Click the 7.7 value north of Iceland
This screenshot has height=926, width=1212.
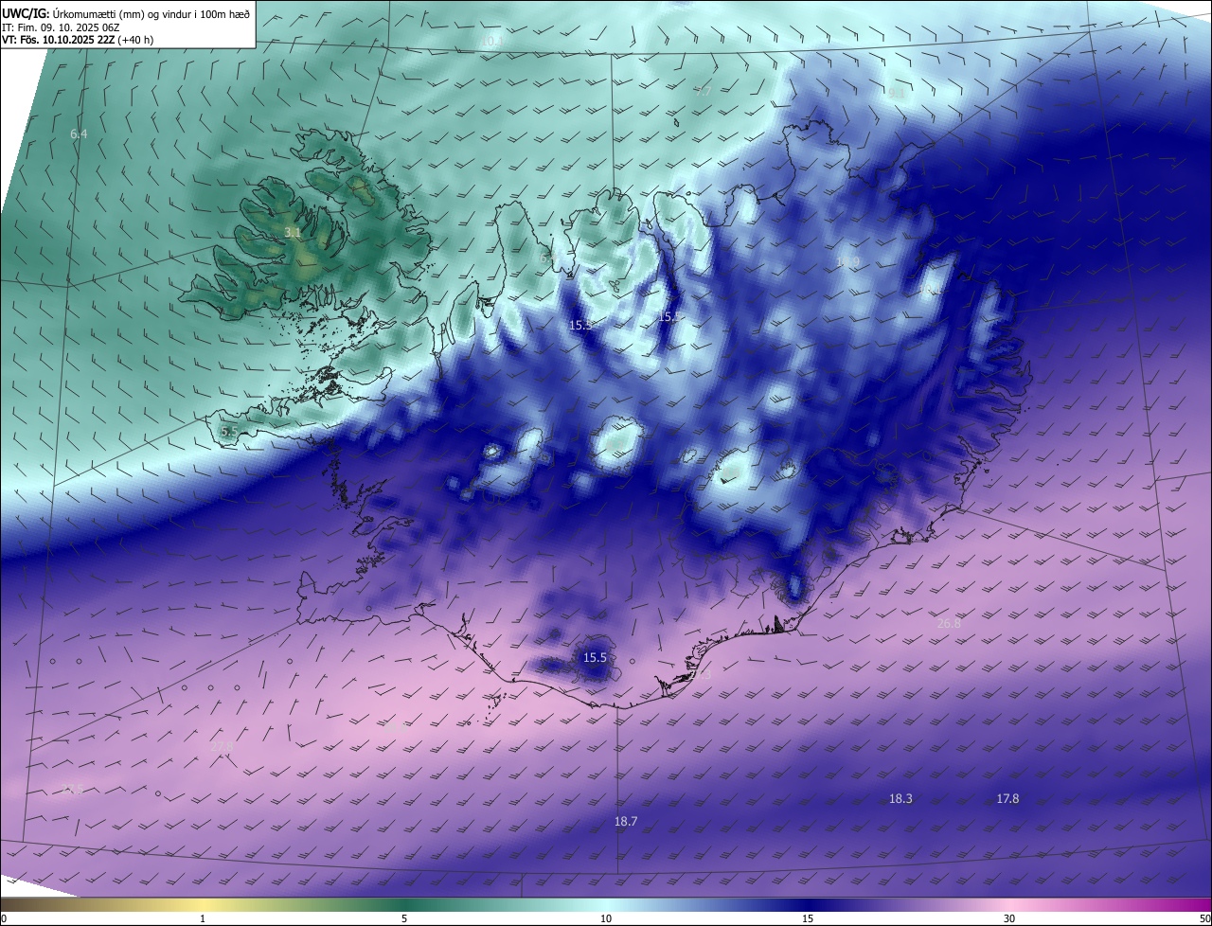pos(704,92)
